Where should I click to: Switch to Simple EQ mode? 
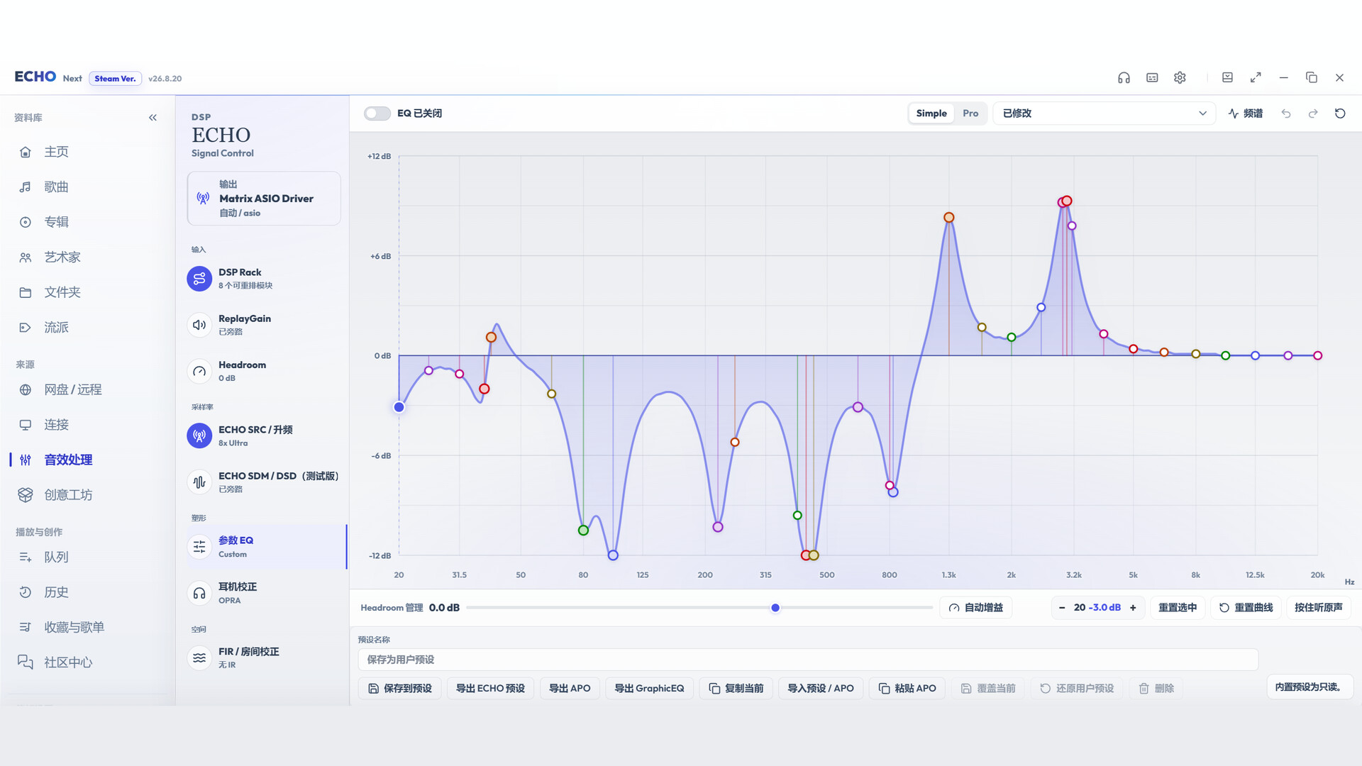(x=931, y=113)
